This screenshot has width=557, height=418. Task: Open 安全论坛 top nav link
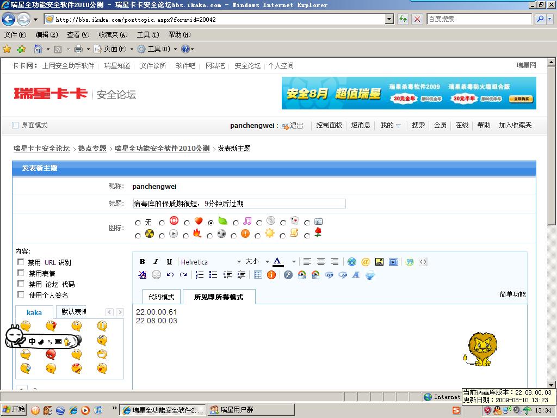[247, 66]
